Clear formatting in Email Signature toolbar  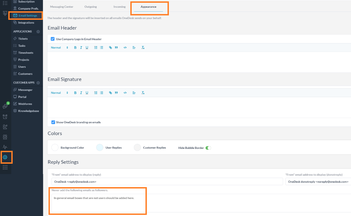pos(143,93)
